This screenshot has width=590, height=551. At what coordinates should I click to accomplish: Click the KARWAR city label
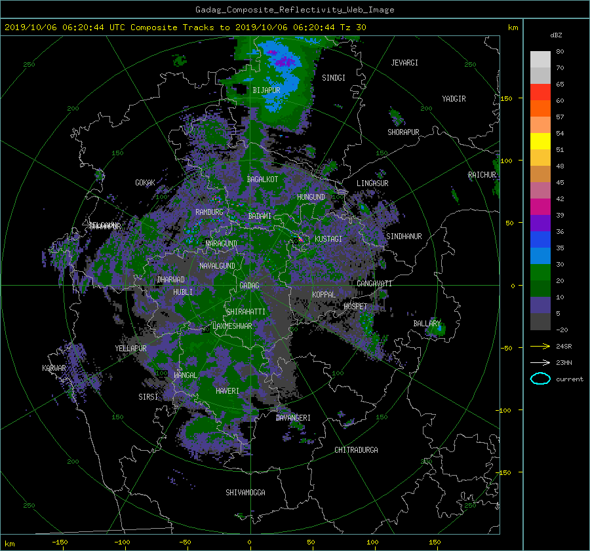pyautogui.click(x=54, y=368)
